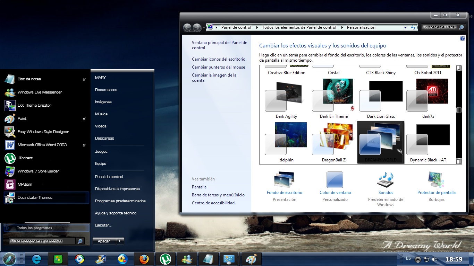The image size is (474, 266).
Task: Select Desinstalar Themes in Start menu
Action: click(x=46, y=197)
